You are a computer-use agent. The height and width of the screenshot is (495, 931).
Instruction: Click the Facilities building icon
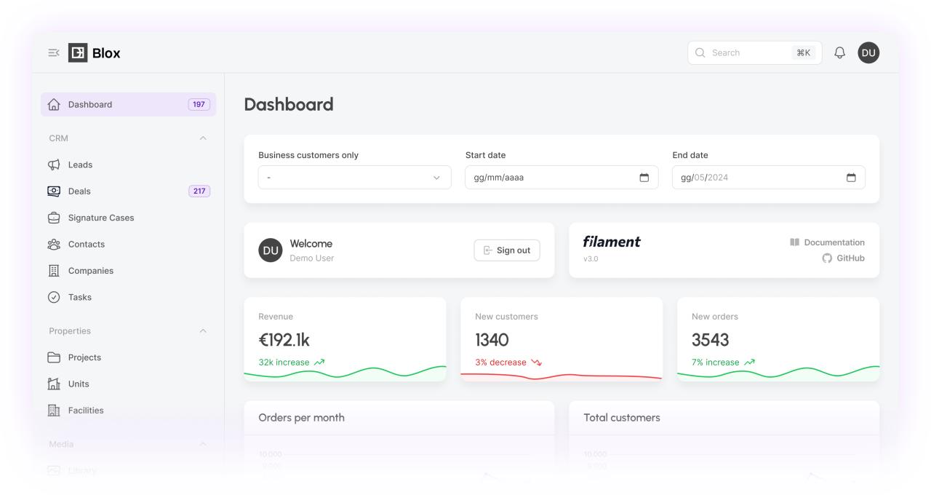point(54,411)
